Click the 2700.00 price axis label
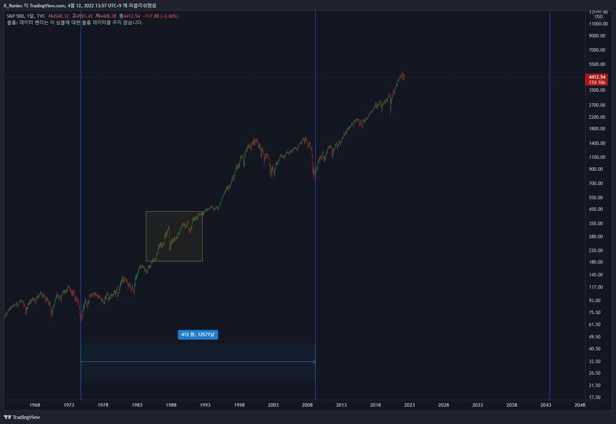 [597, 105]
